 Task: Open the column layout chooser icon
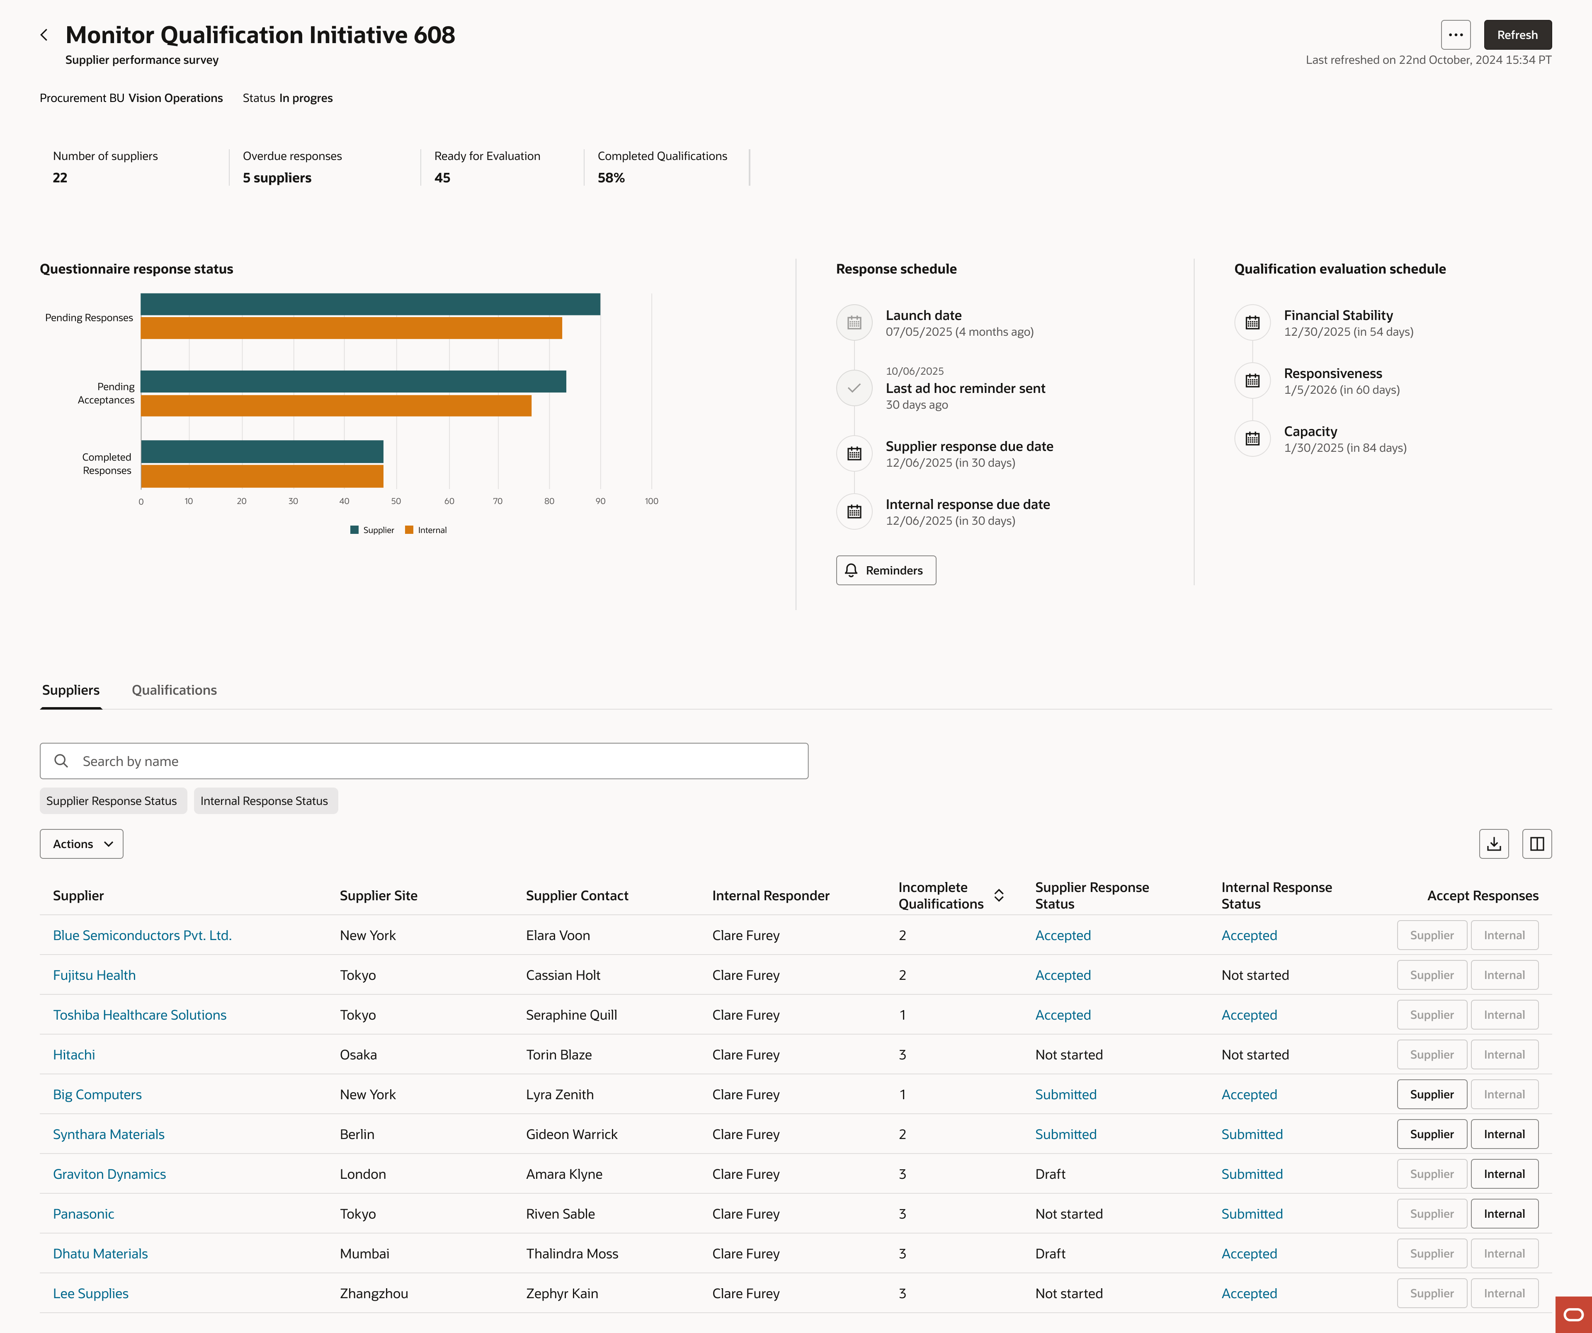[1537, 844]
